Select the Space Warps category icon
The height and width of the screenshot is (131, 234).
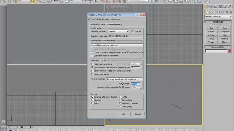(227, 12)
